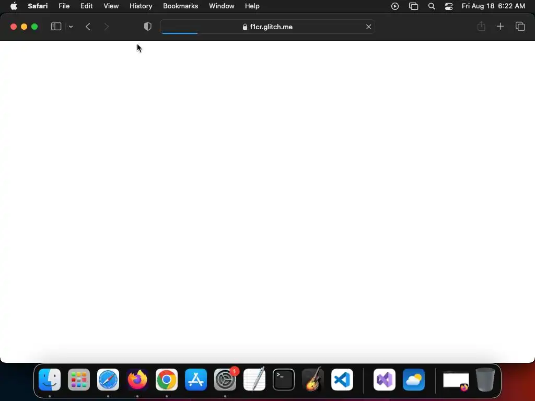Click the Stage Manager windows menu bar icon
The image size is (535, 401).
(414, 6)
